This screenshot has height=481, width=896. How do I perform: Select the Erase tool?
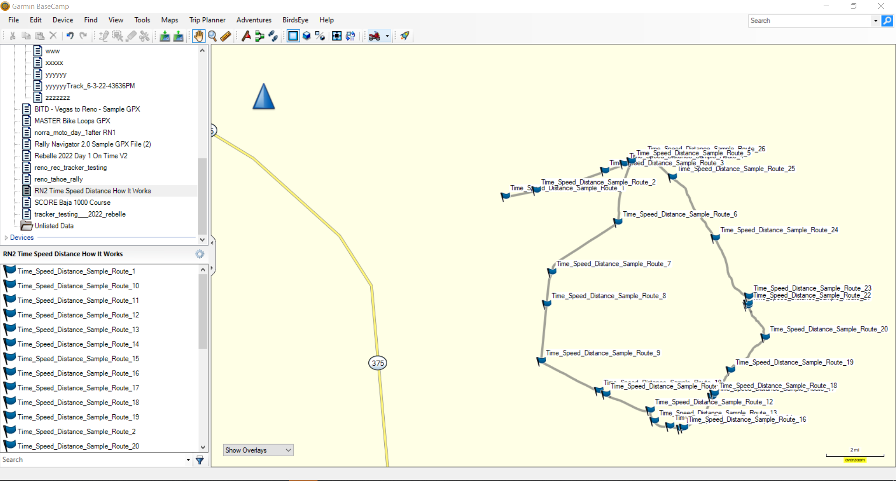tap(131, 36)
